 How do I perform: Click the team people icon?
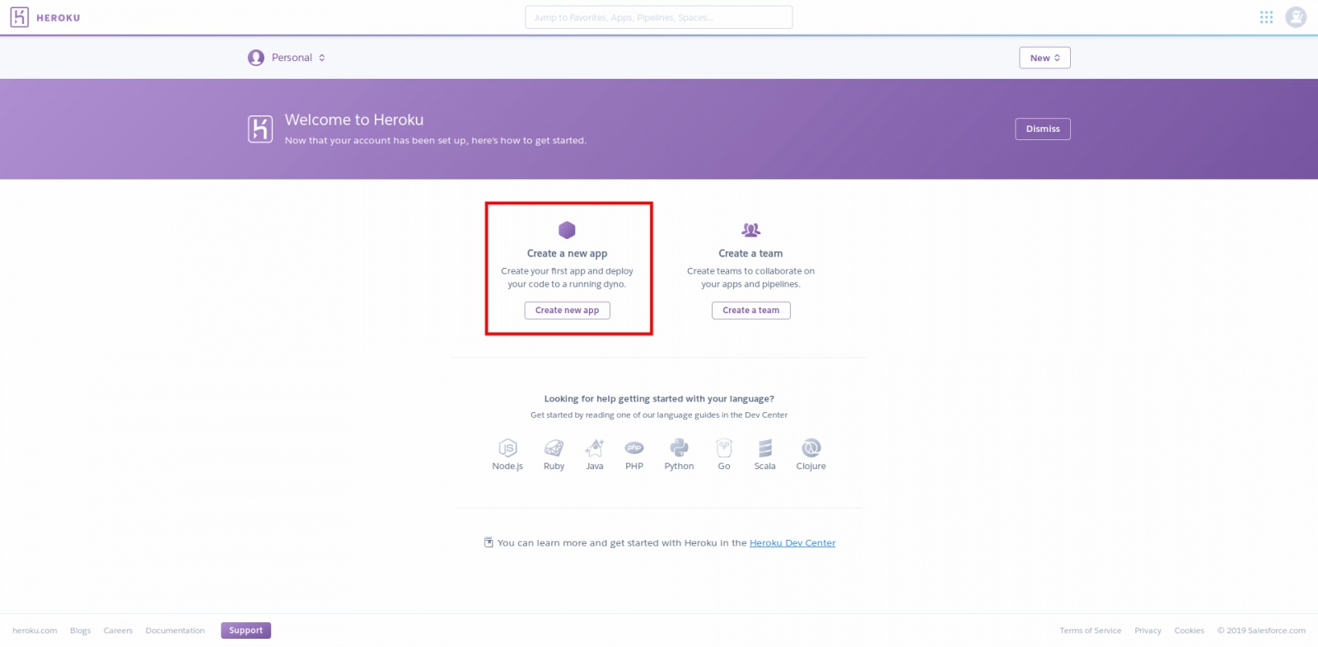(x=750, y=230)
